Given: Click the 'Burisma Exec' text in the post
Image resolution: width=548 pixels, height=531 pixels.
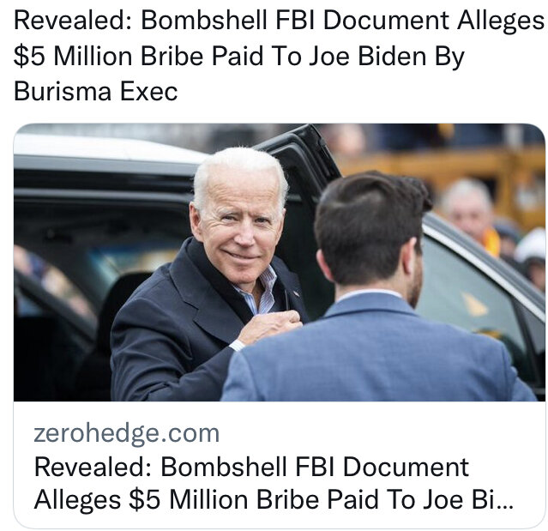Looking at the screenshot, I should coord(96,91).
